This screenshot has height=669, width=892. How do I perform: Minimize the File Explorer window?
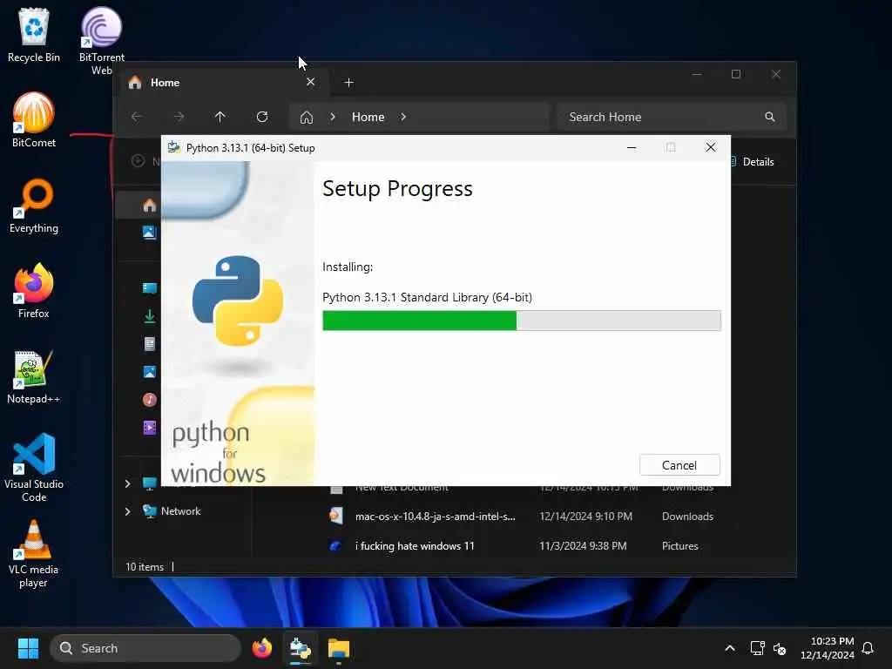click(x=696, y=74)
